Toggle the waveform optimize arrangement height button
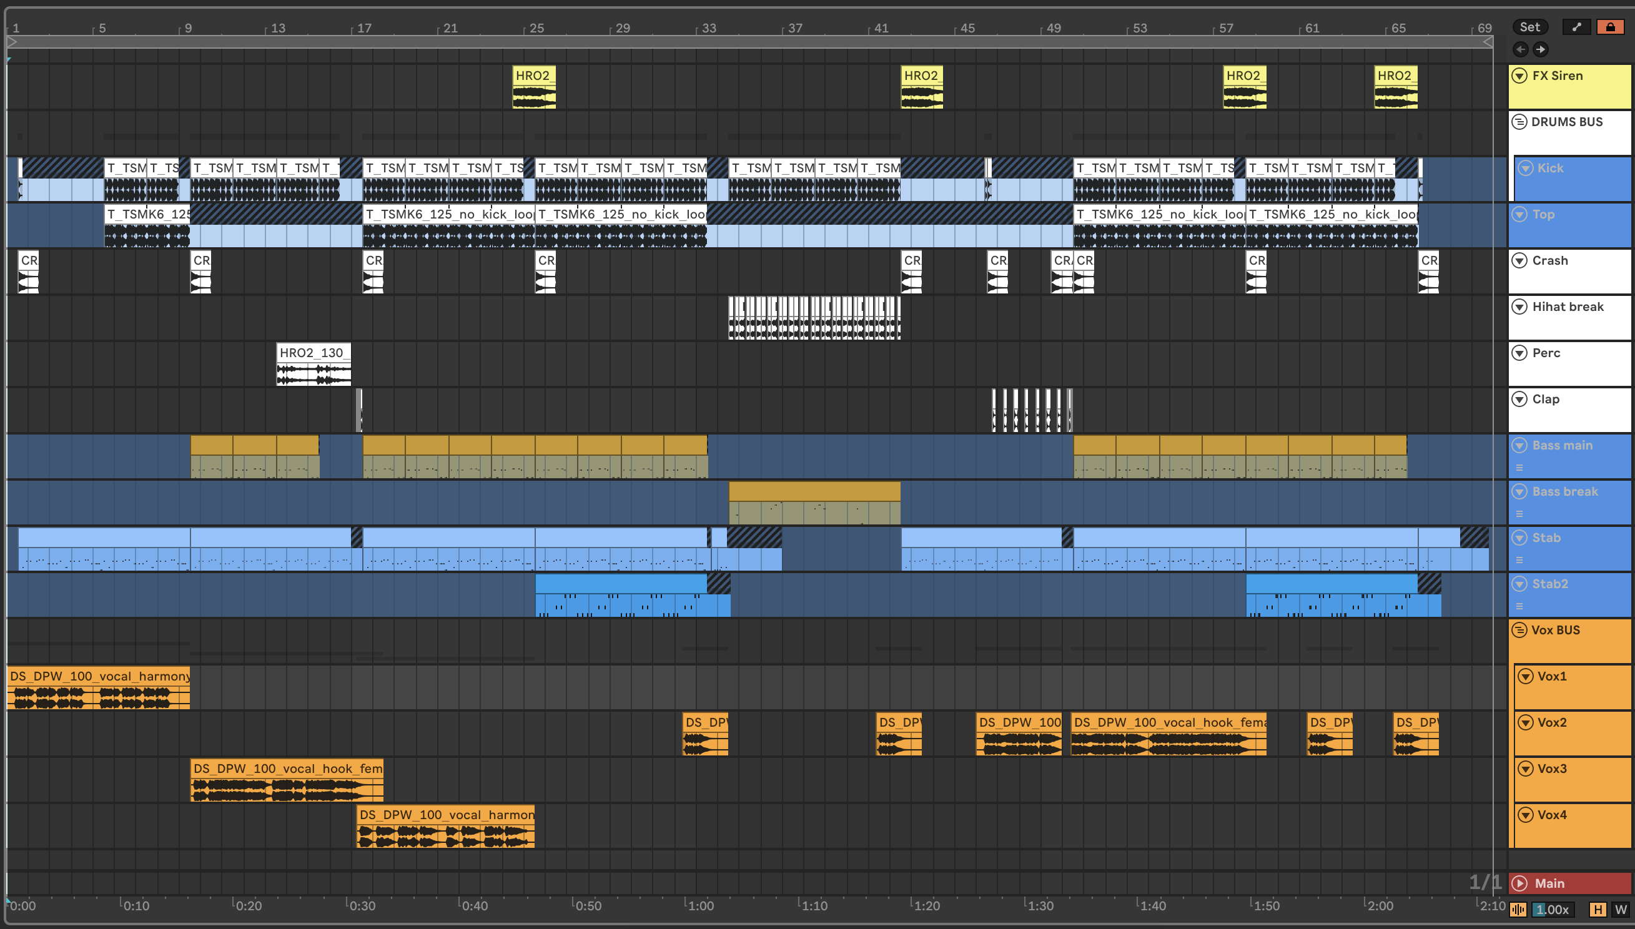The image size is (1635, 929). click(x=1518, y=909)
